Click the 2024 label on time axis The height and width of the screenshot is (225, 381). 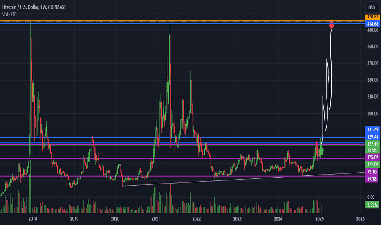278,219
